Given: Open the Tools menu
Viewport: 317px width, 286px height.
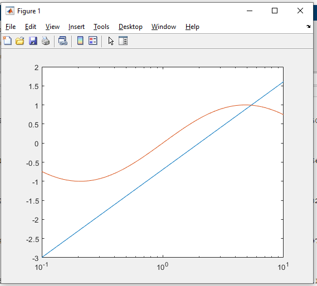Looking at the screenshot, I should [101, 27].
